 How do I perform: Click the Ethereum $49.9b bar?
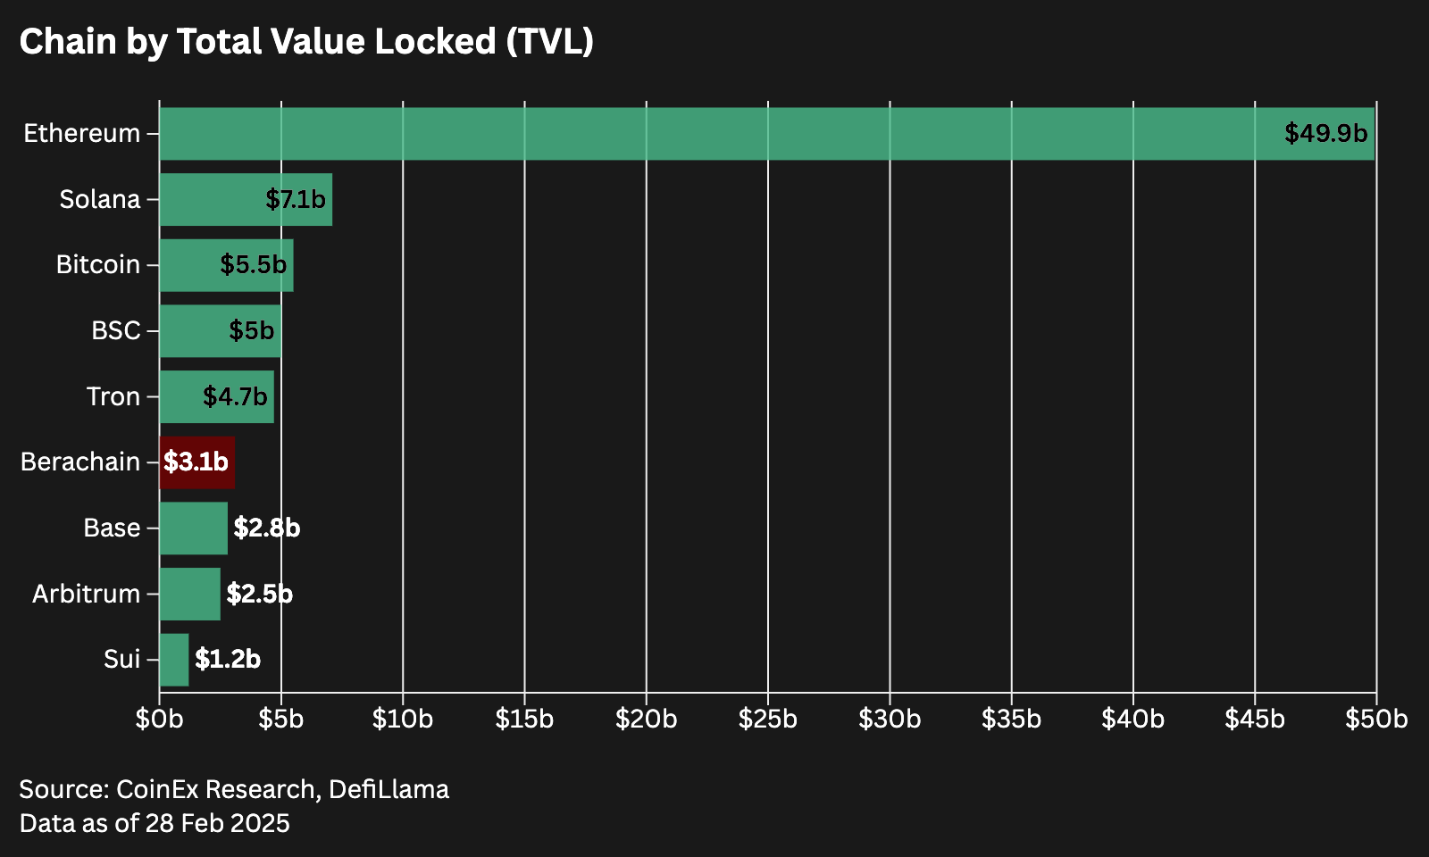point(766,134)
